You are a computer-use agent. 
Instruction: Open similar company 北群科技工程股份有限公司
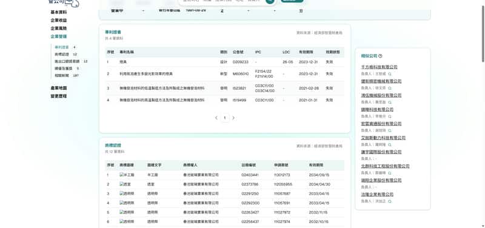point(385,166)
